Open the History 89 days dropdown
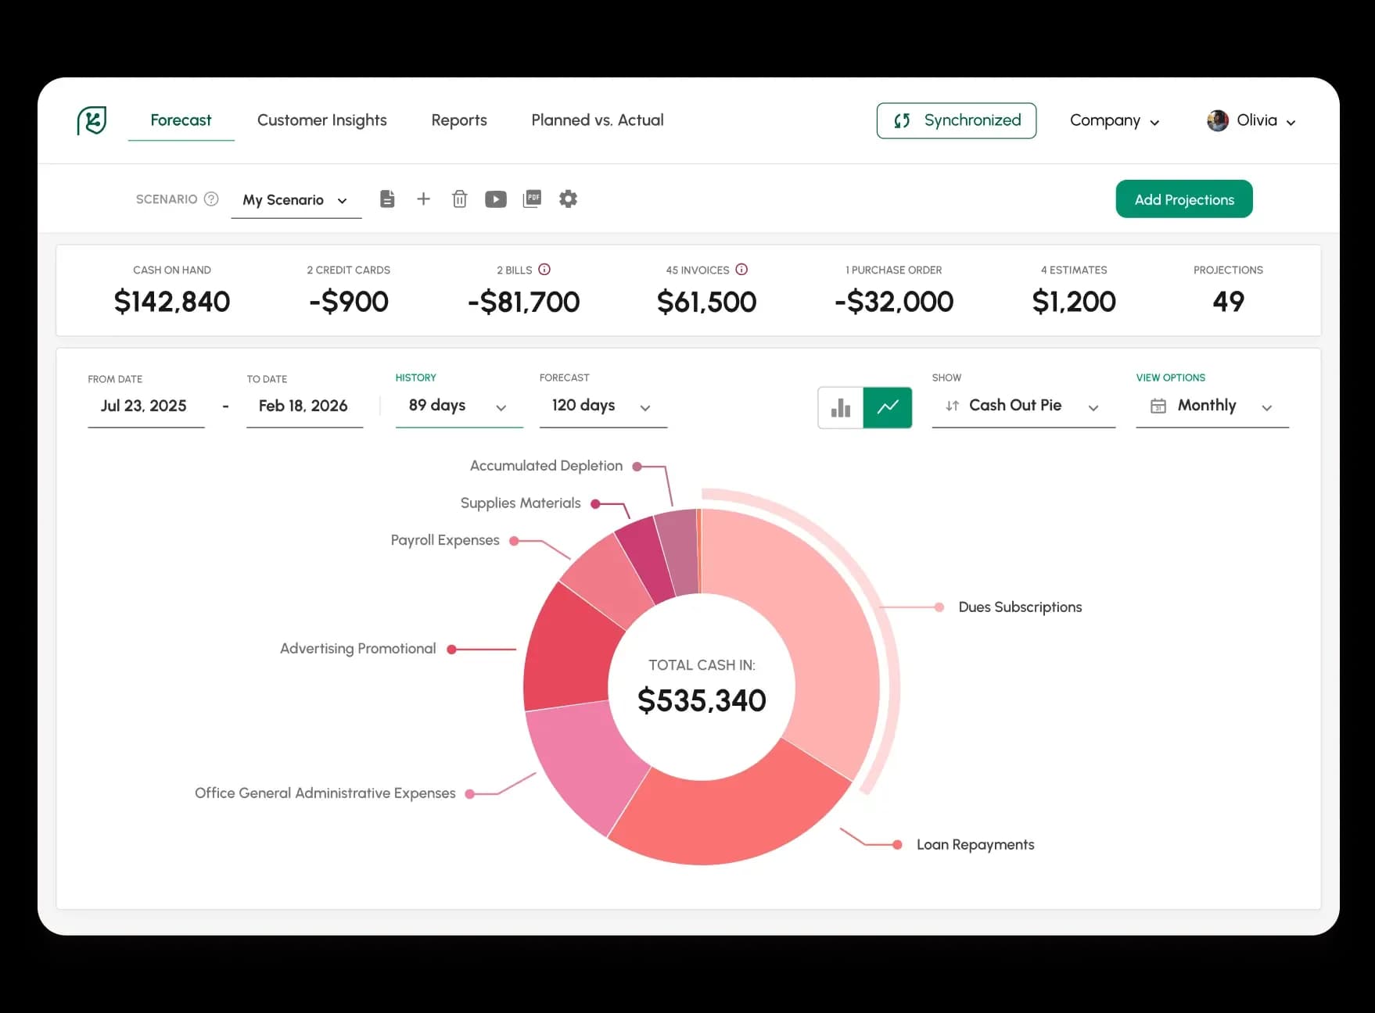This screenshot has height=1013, width=1375. pyautogui.click(x=458, y=406)
